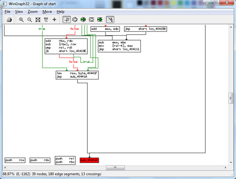Toggle the edge label display button
This screenshot has width=236, height=179.
[110, 20]
